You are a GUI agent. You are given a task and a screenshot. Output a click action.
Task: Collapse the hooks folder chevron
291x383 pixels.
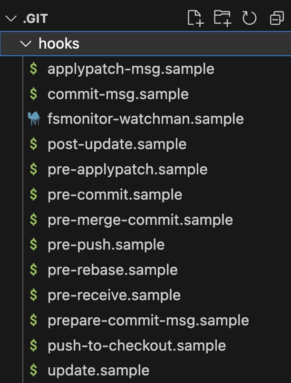point(26,44)
